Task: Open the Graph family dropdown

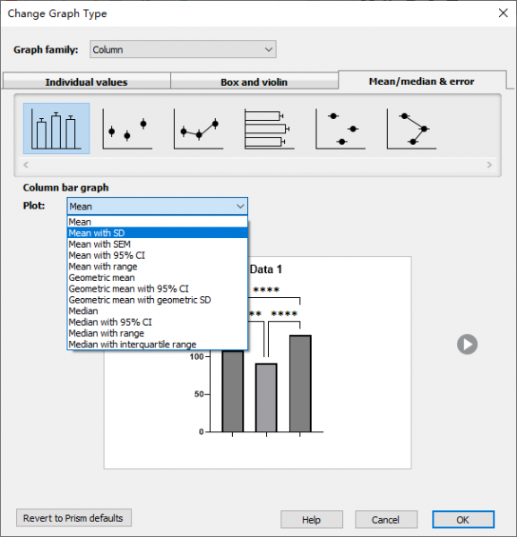Action: pyautogui.click(x=183, y=49)
